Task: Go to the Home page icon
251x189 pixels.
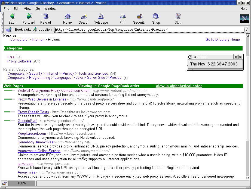Action: [68, 16]
